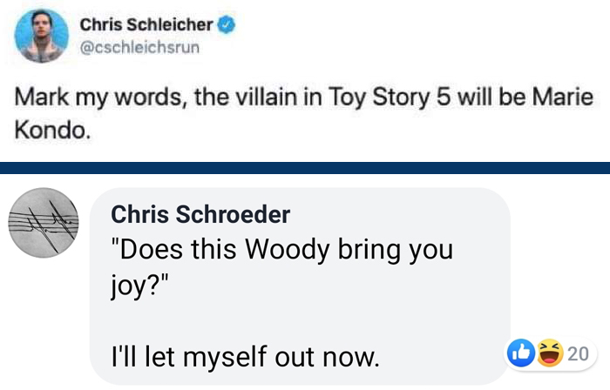The image size is (610, 390).
Task: Open Chris Schroeder's sheet music avatar
Action: click(44, 224)
